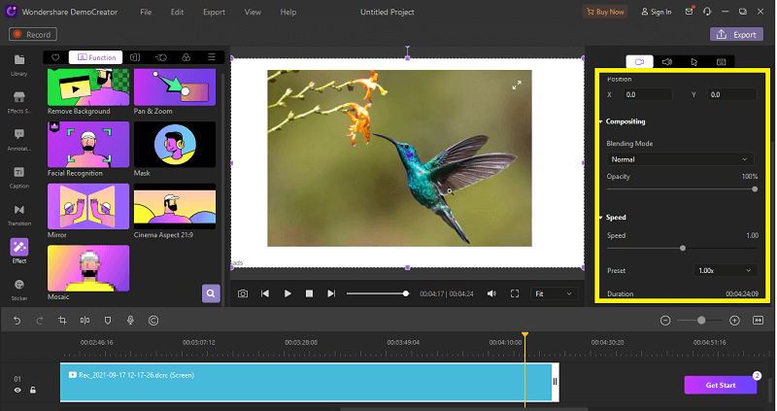Screen dimensions: 777x411
Task: Undo last action in timeline toolbar
Action: pyautogui.click(x=17, y=321)
